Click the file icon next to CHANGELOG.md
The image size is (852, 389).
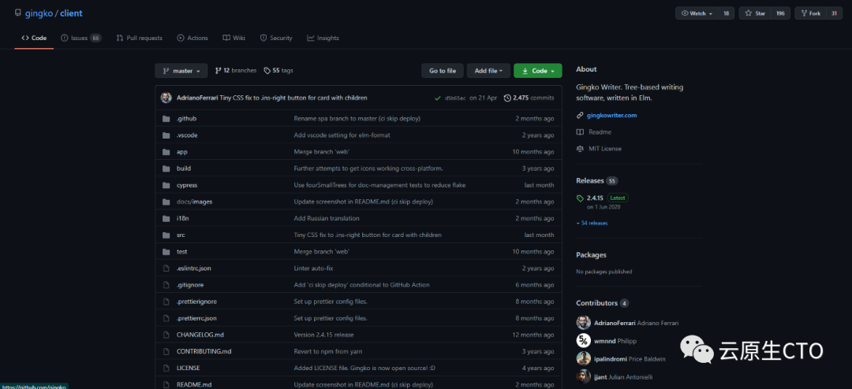(166, 335)
